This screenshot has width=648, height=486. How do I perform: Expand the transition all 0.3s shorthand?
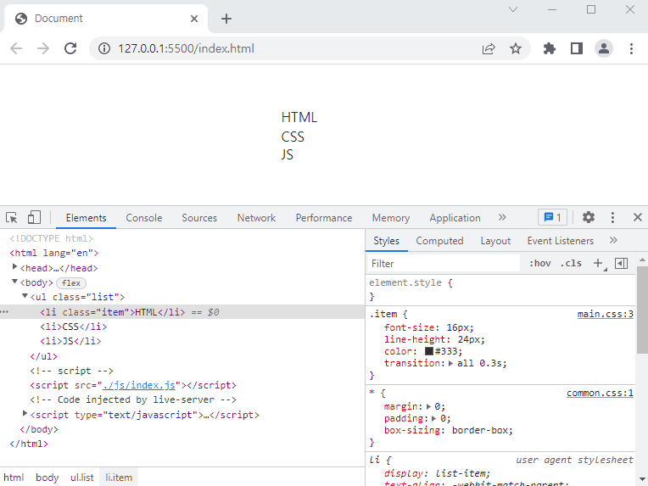click(450, 363)
